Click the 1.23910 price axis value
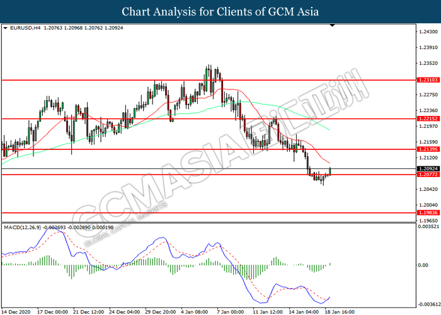This screenshot has height=315, width=441. (x=428, y=47)
